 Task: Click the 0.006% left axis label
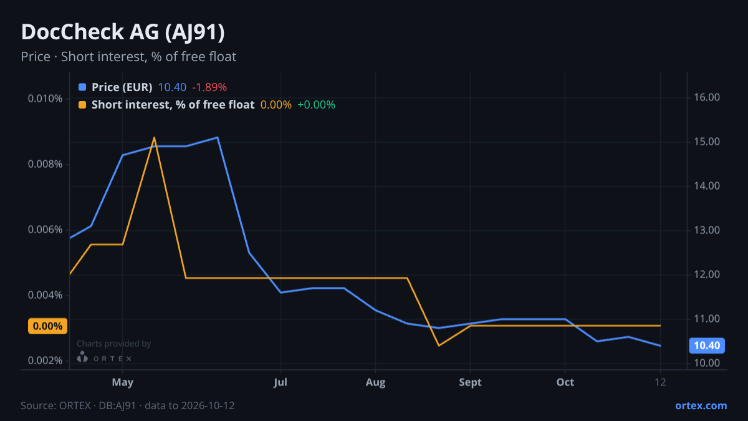pos(46,230)
